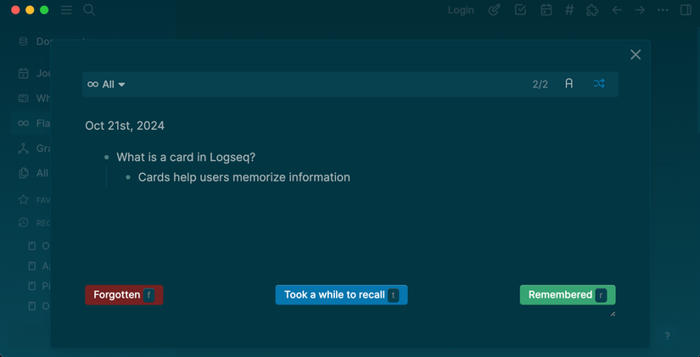This screenshot has width=700, height=357.
Task: Open the three-dots more options menu
Action: pyautogui.click(x=663, y=10)
